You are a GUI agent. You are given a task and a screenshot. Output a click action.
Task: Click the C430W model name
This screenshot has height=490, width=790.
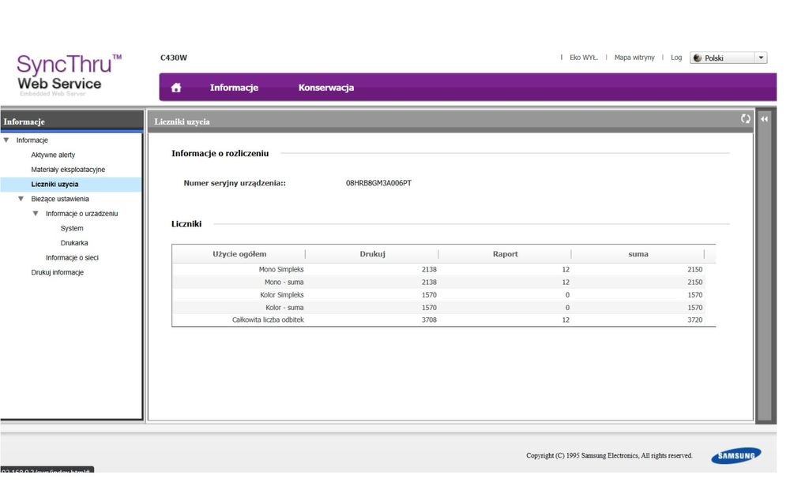click(174, 58)
